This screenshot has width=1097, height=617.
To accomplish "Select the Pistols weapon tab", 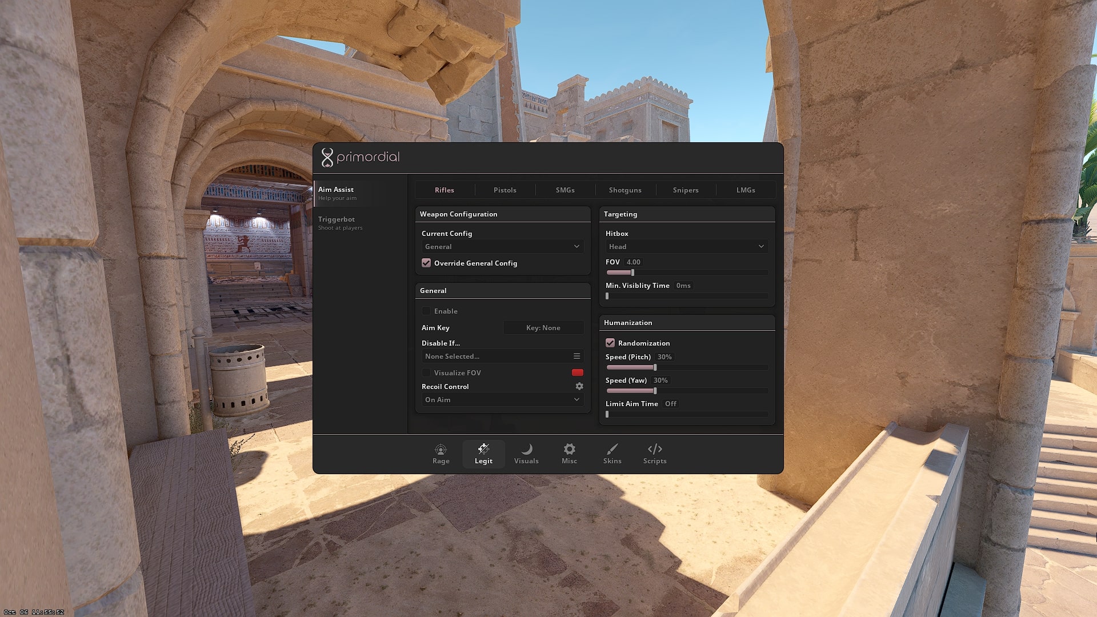I will pyautogui.click(x=505, y=190).
